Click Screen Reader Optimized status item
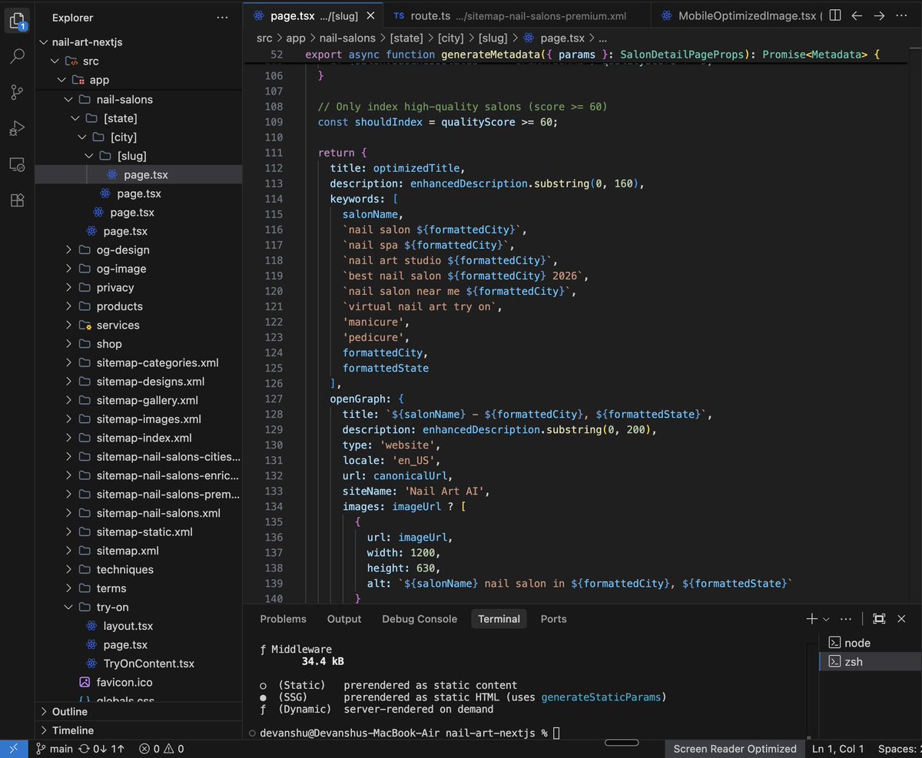Screen dimensions: 922x758 click(x=735, y=749)
